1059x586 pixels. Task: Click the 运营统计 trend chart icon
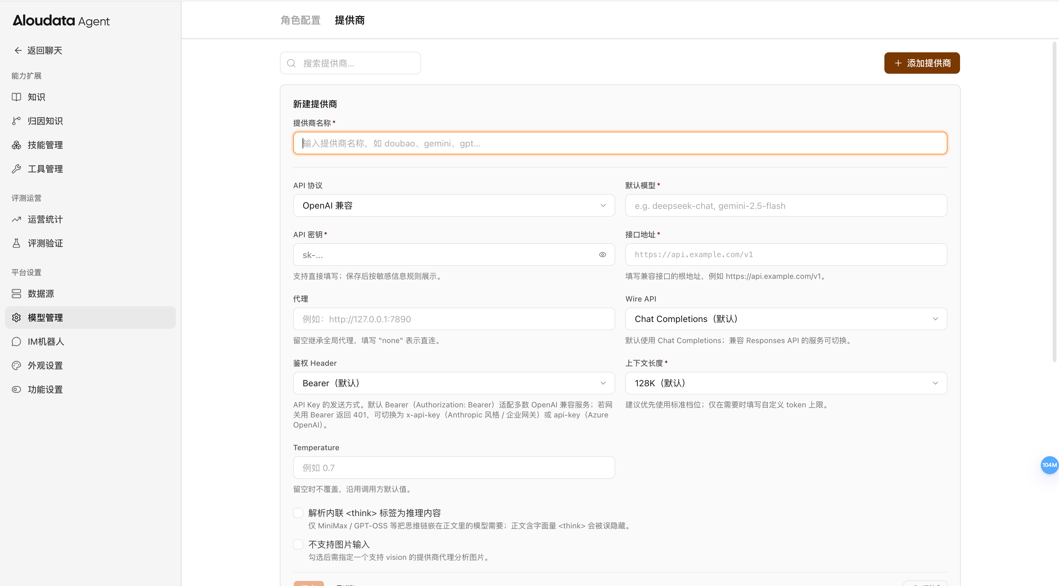coord(16,220)
